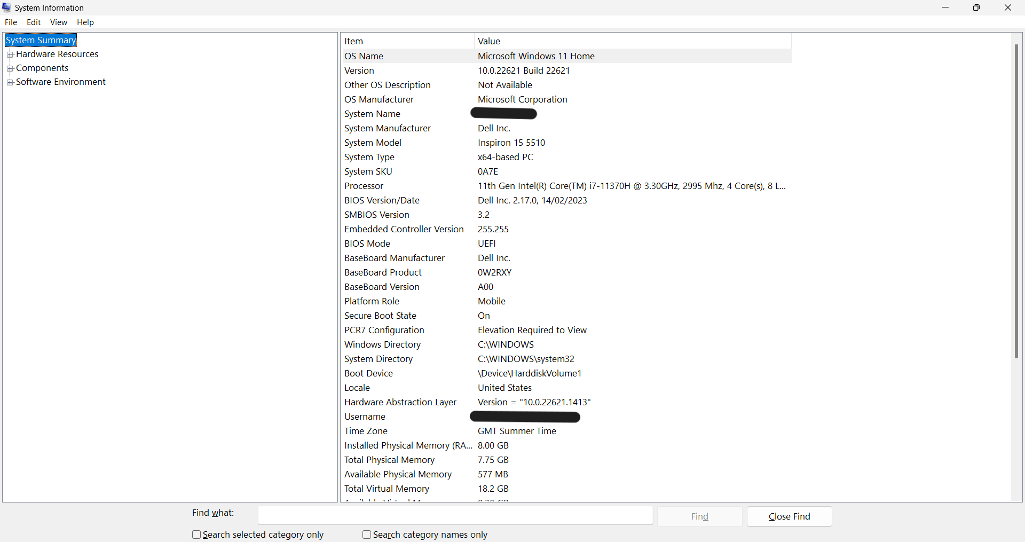Select the OS Name row

pos(566,56)
